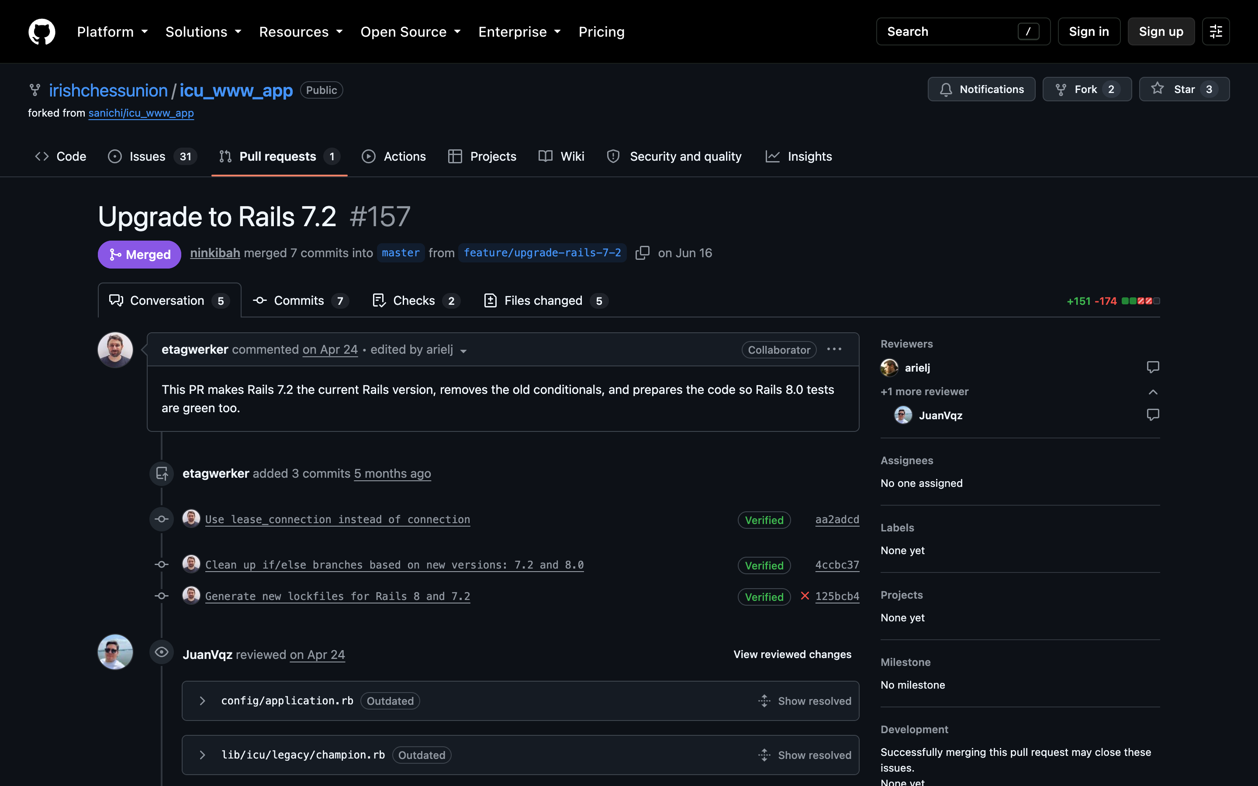Expand the Enterprise menu
Viewport: 1258px width, 786px height.
pos(519,32)
